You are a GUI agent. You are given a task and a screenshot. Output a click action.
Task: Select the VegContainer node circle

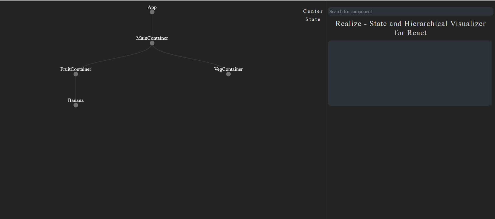[229, 74]
